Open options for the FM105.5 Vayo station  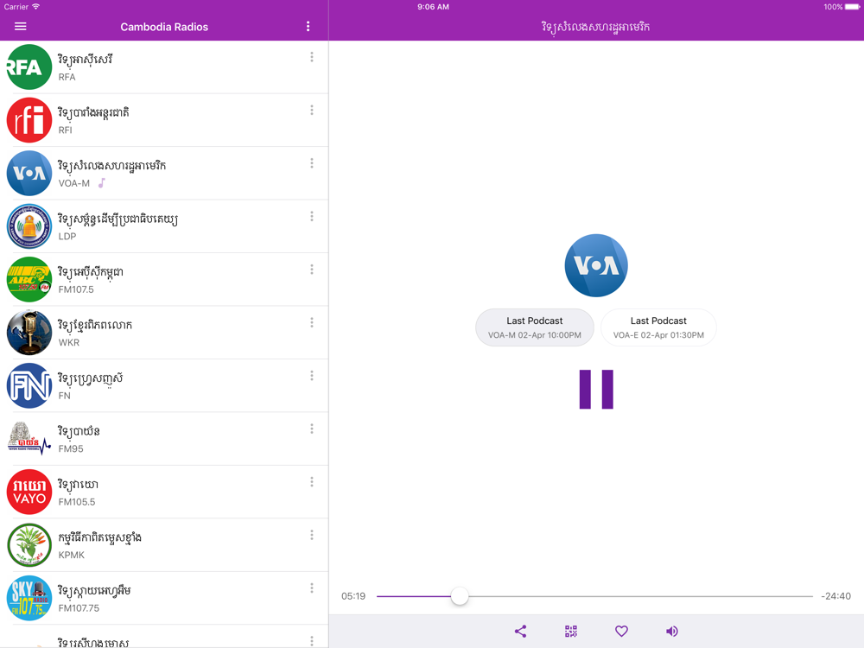point(312,482)
